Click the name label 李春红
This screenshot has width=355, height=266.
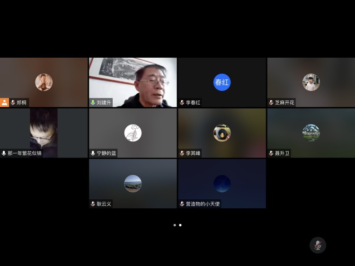193,103
